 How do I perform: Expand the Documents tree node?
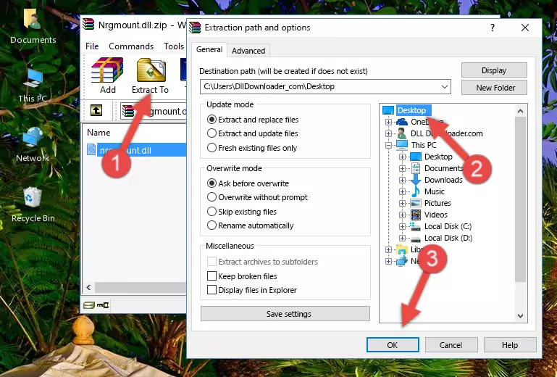point(402,169)
